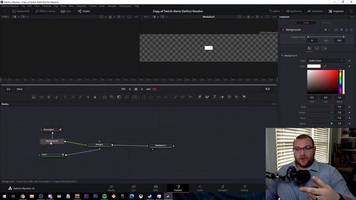Toggle keyframe for Alpha channel

pos(349,123)
